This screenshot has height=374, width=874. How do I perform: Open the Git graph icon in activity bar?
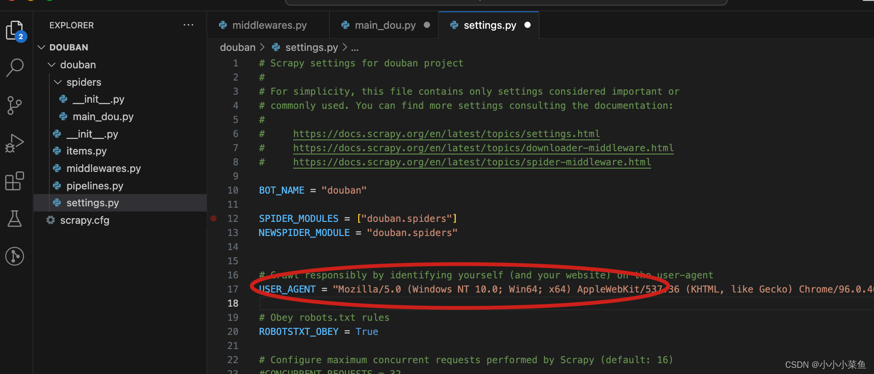[x=15, y=256]
